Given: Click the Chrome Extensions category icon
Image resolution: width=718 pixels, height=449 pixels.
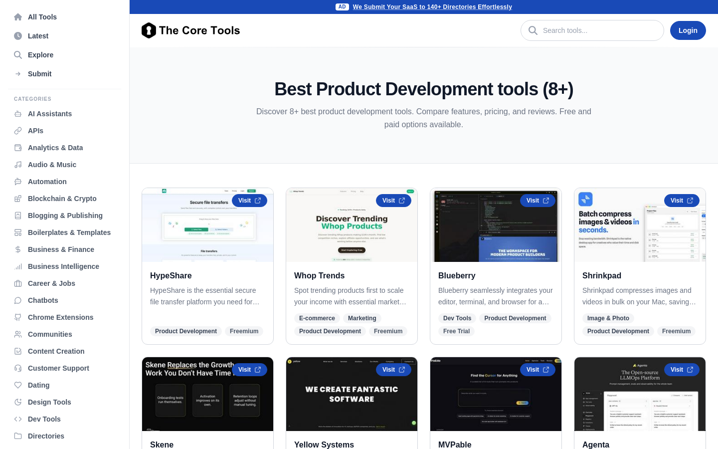Looking at the screenshot, I should pyautogui.click(x=18, y=317).
